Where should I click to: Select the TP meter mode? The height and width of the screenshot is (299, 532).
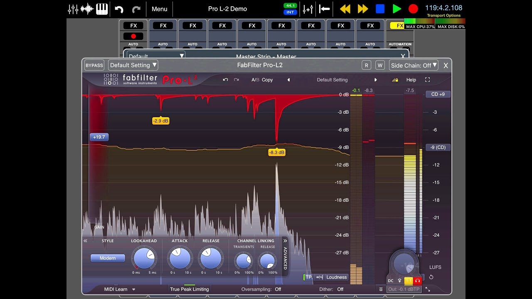click(308, 277)
